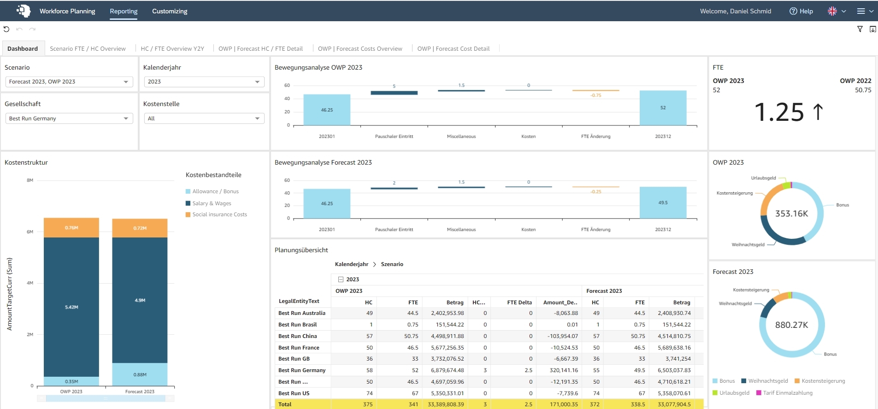Switch to the Customizing menu

170,11
